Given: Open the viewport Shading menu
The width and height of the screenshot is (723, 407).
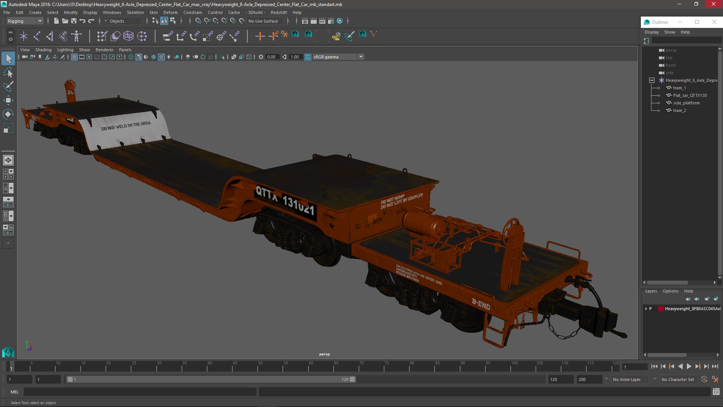Looking at the screenshot, I should click(x=43, y=50).
